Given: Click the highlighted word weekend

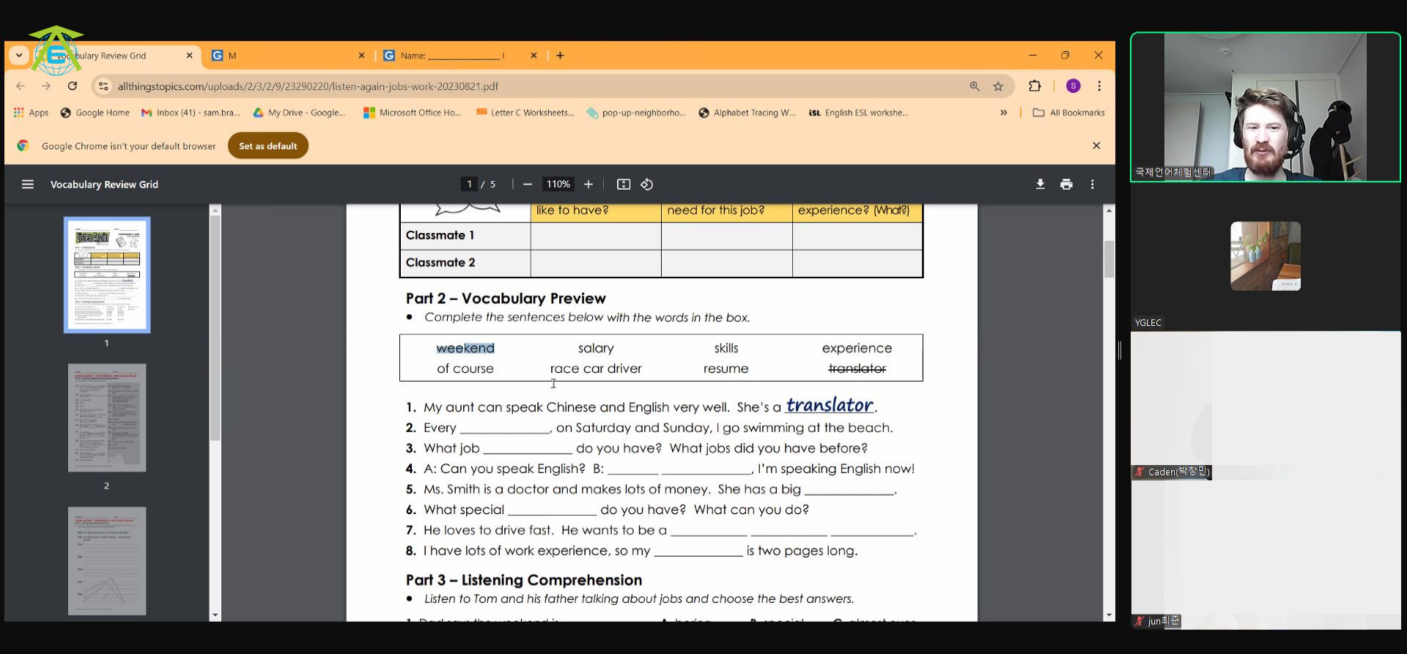Looking at the screenshot, I should coord(465,349).
